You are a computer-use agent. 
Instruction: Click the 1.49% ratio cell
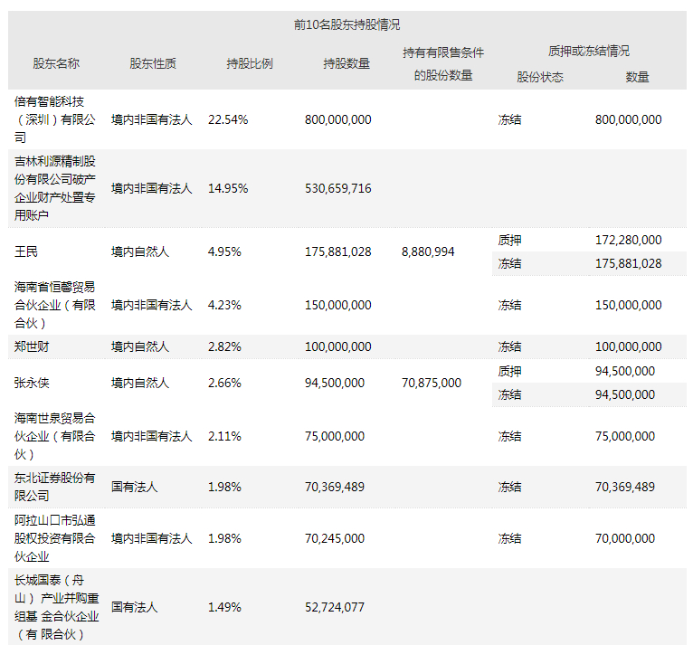tap(224, 607)
